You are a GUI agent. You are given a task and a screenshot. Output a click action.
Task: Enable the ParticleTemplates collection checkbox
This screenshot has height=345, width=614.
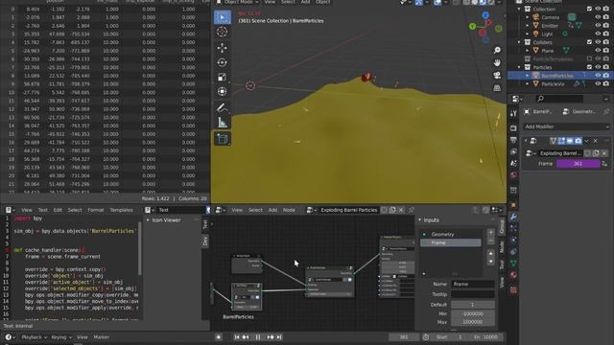coord(589,59)
